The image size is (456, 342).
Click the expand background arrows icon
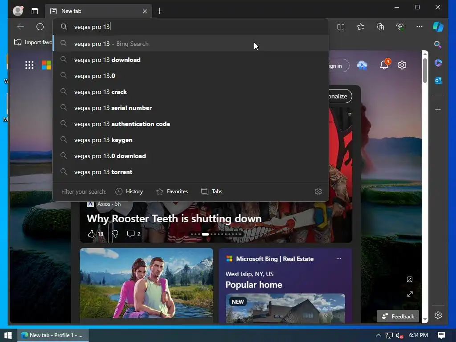coord(410,294)
